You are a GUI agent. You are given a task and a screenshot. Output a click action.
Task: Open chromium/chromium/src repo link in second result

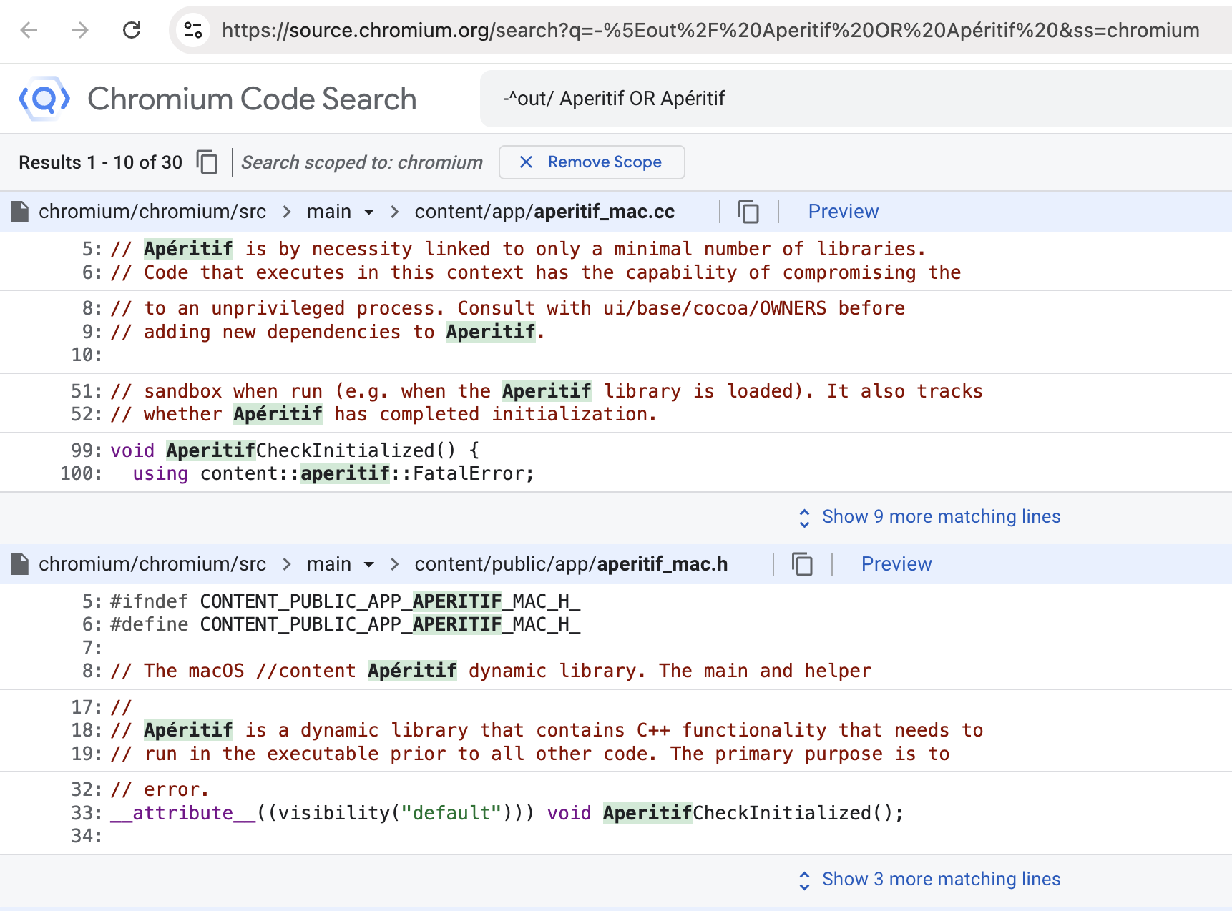click(152, 564)
